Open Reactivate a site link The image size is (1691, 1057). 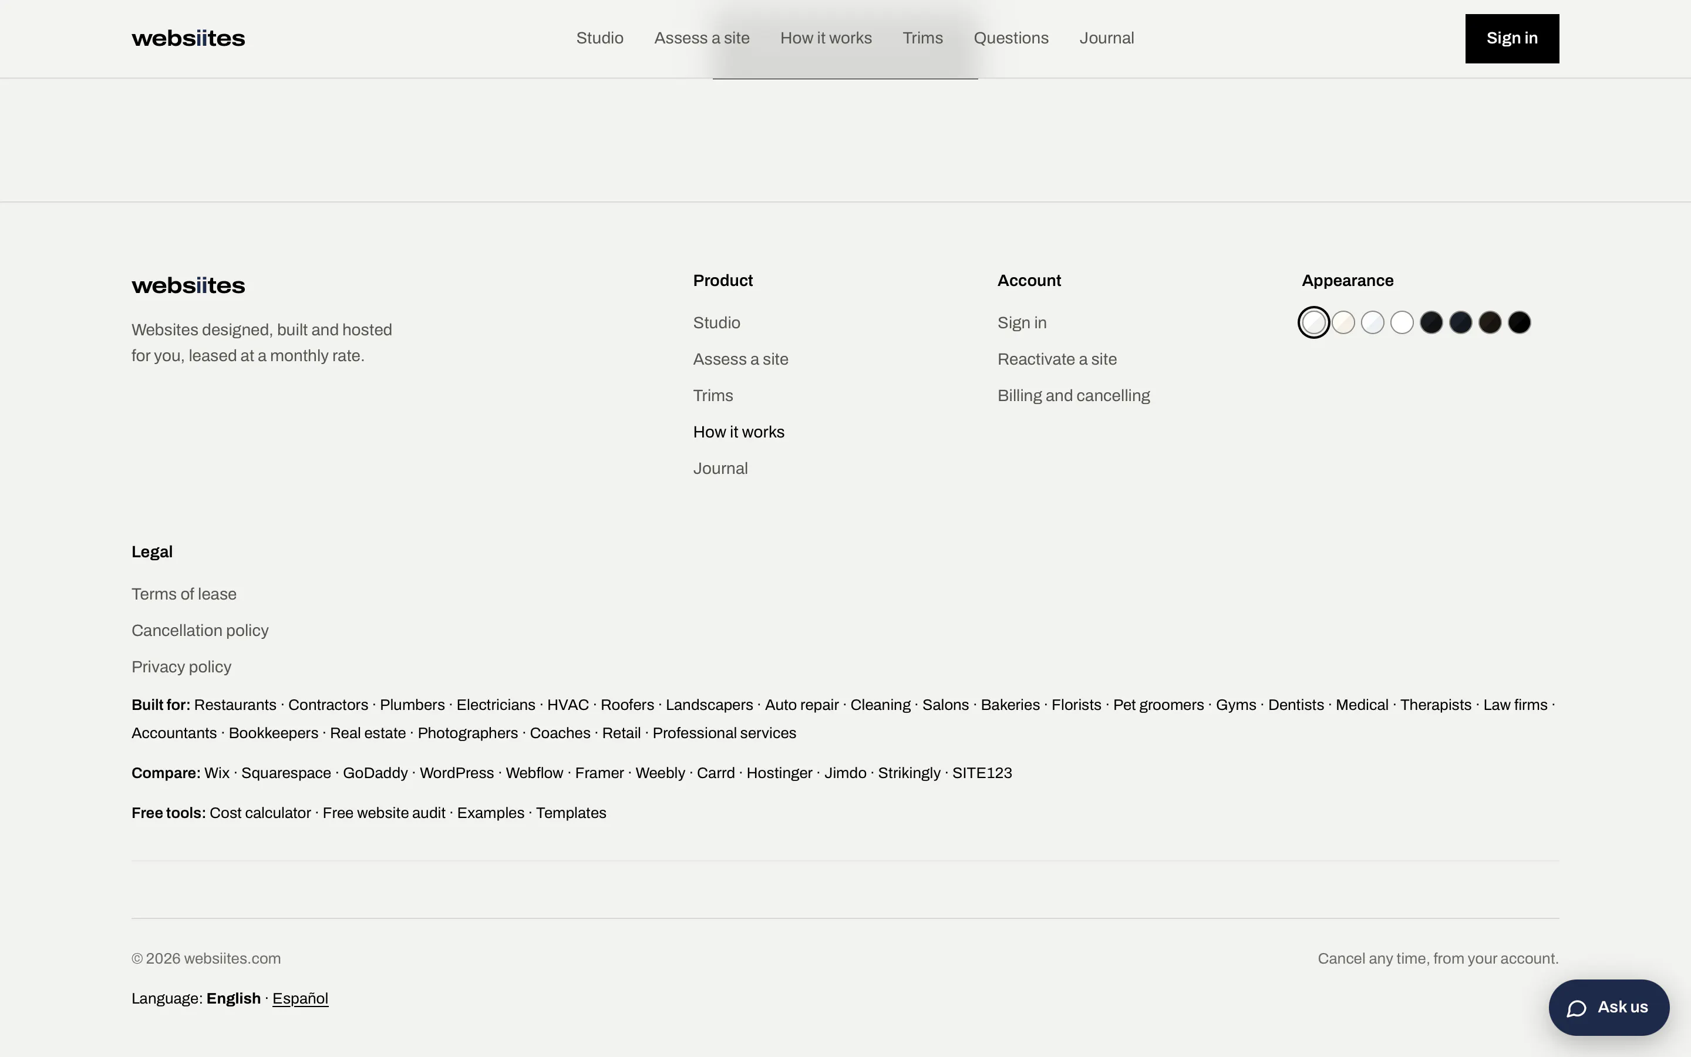point(1056,359)
